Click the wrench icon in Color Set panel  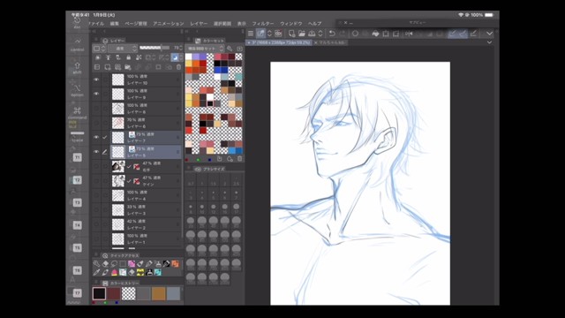pyautogui.click(x=230, y=49)
